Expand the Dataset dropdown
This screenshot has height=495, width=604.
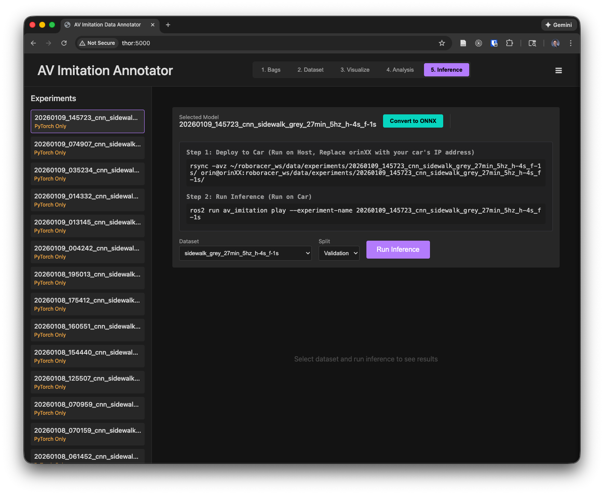245,253
